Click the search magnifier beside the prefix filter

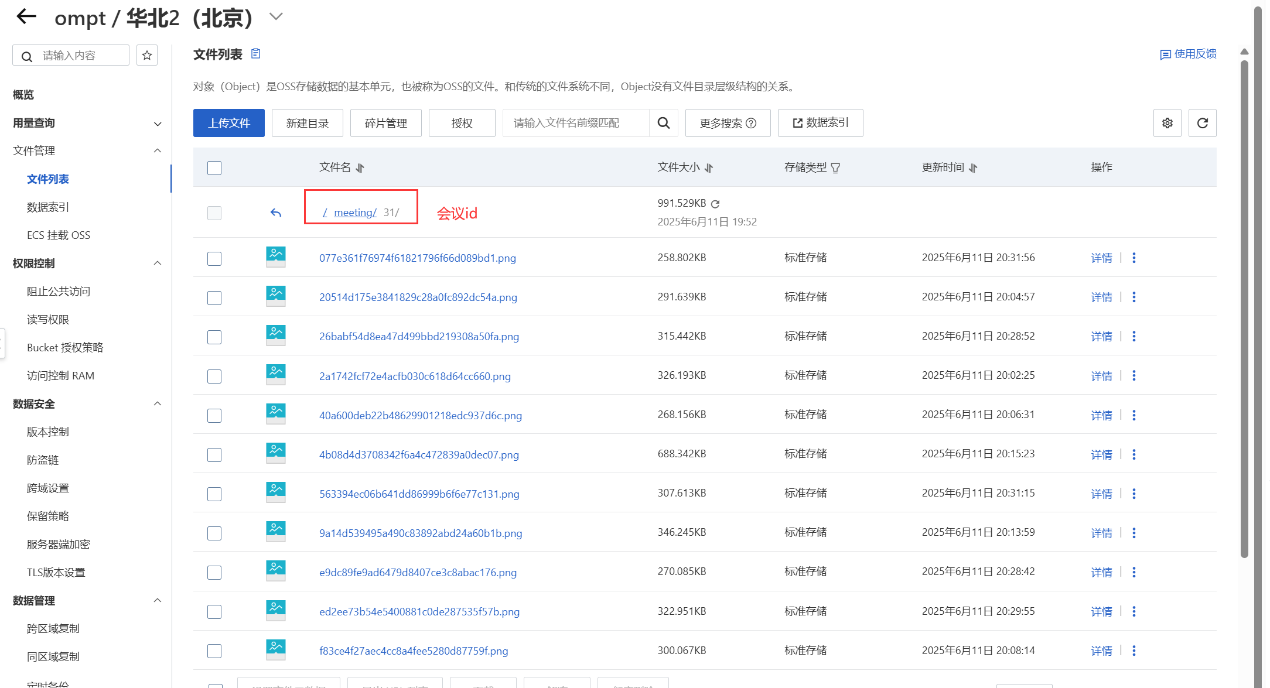pos(663,123)
